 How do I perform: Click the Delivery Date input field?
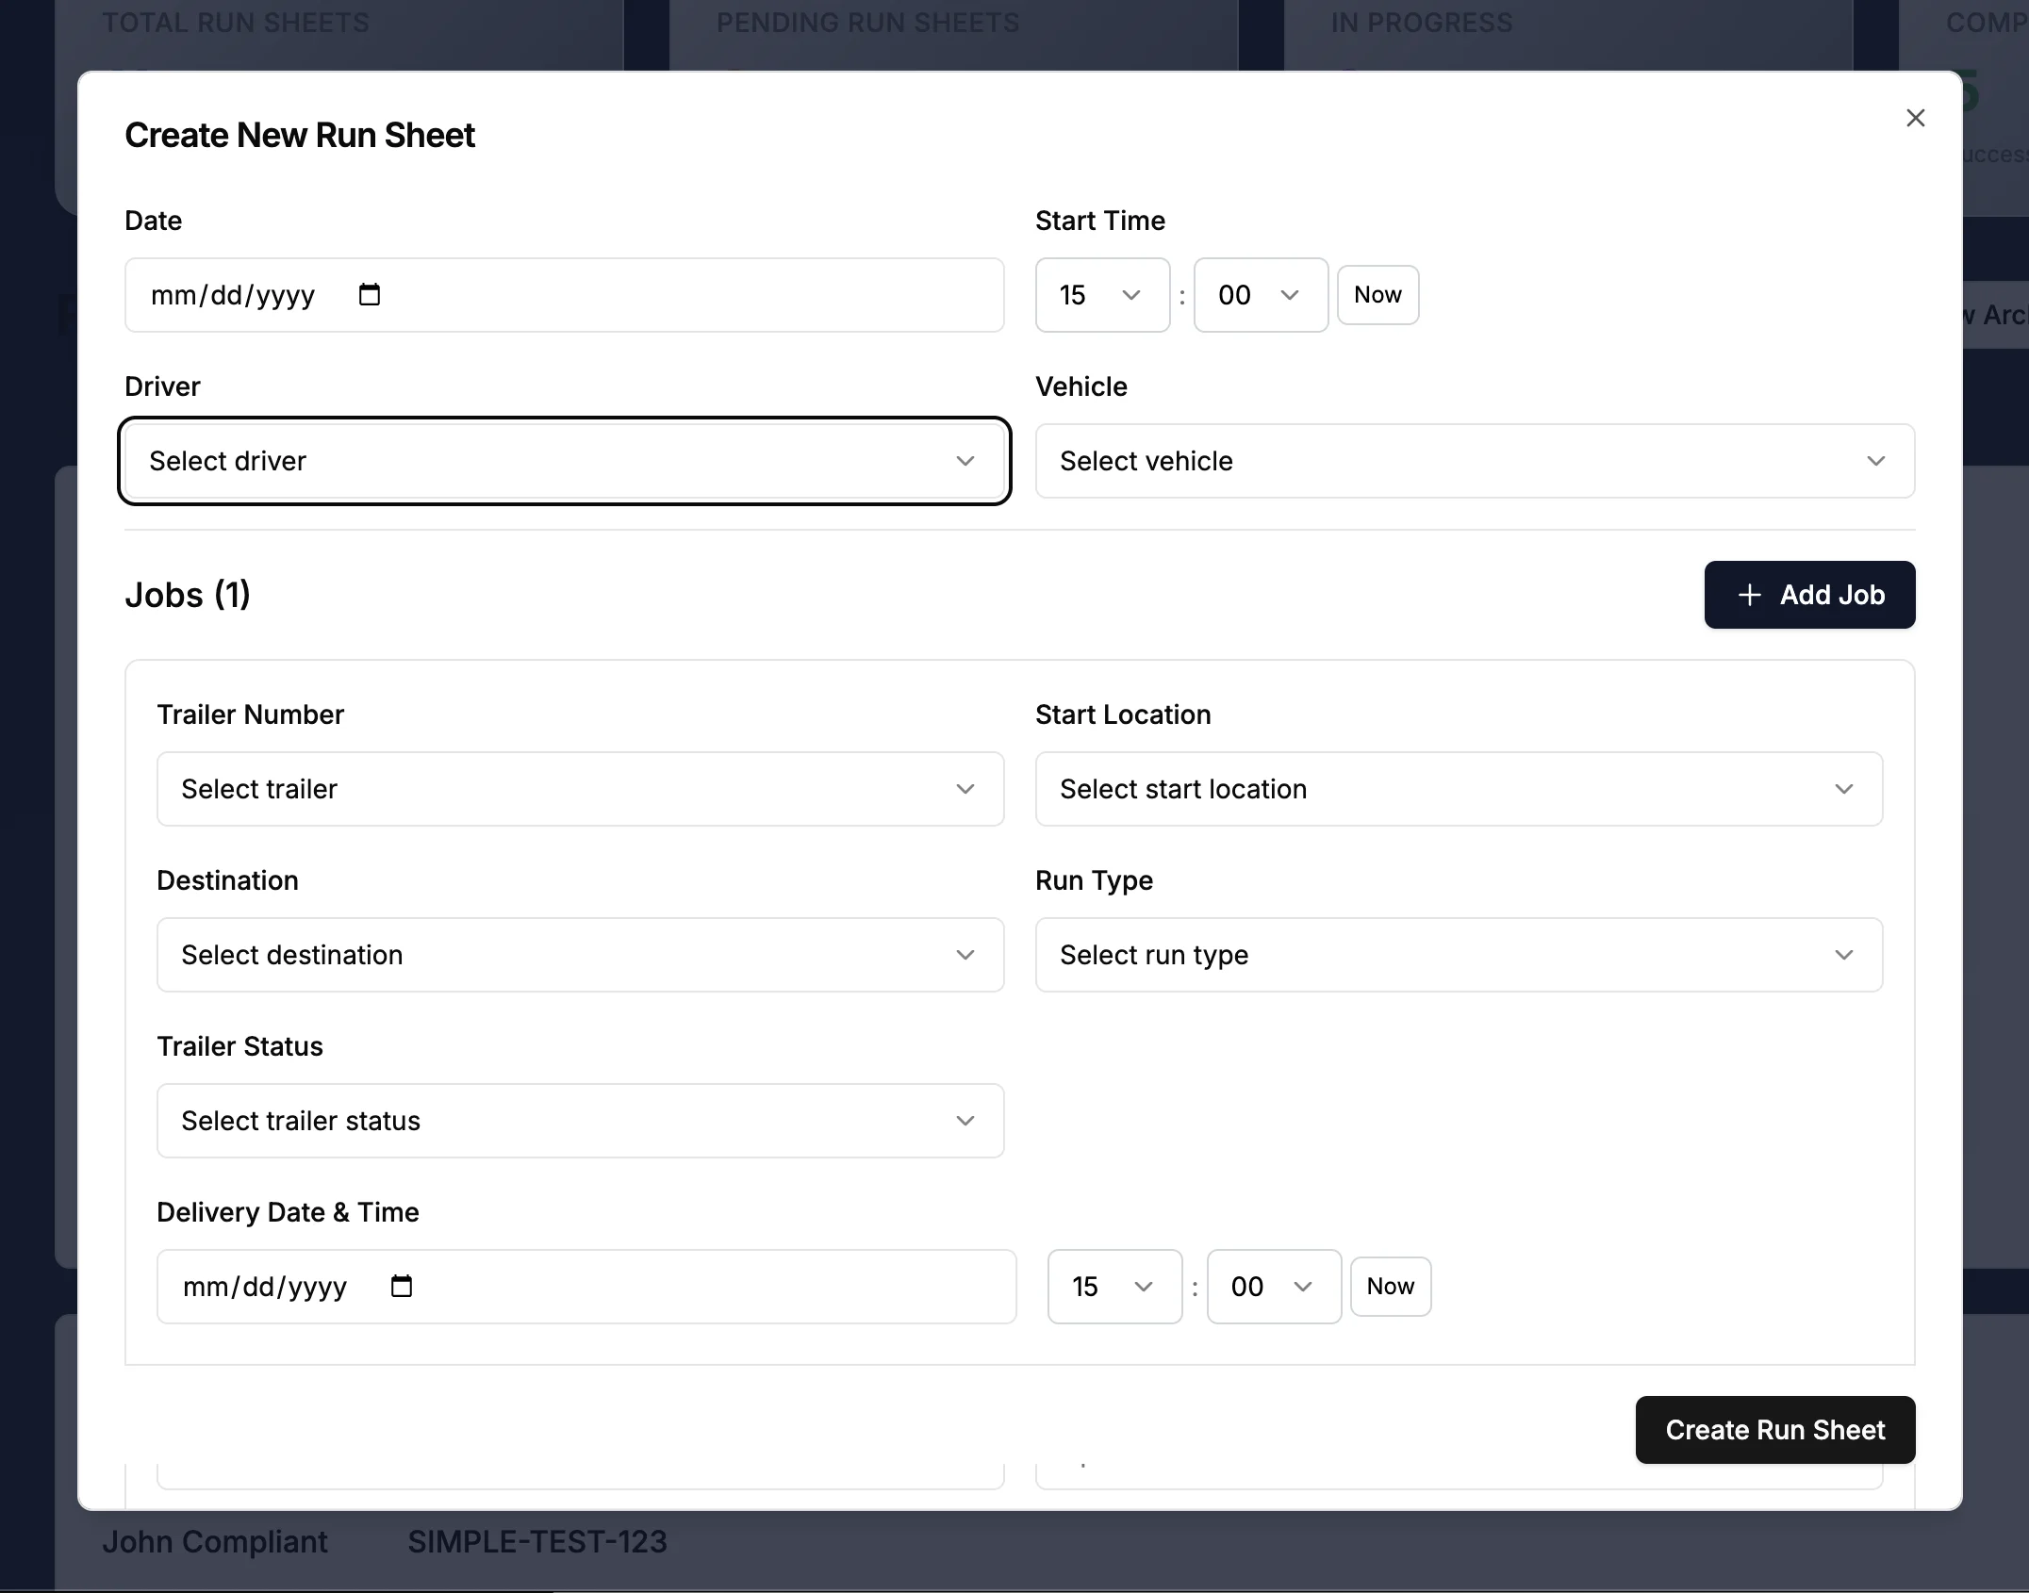click(586, 1287)
